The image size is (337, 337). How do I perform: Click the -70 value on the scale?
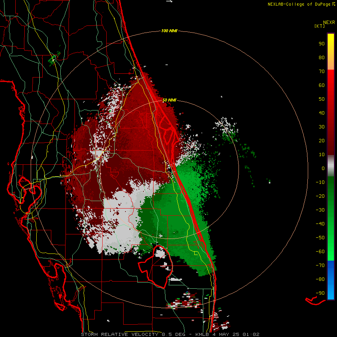(320, 265)
